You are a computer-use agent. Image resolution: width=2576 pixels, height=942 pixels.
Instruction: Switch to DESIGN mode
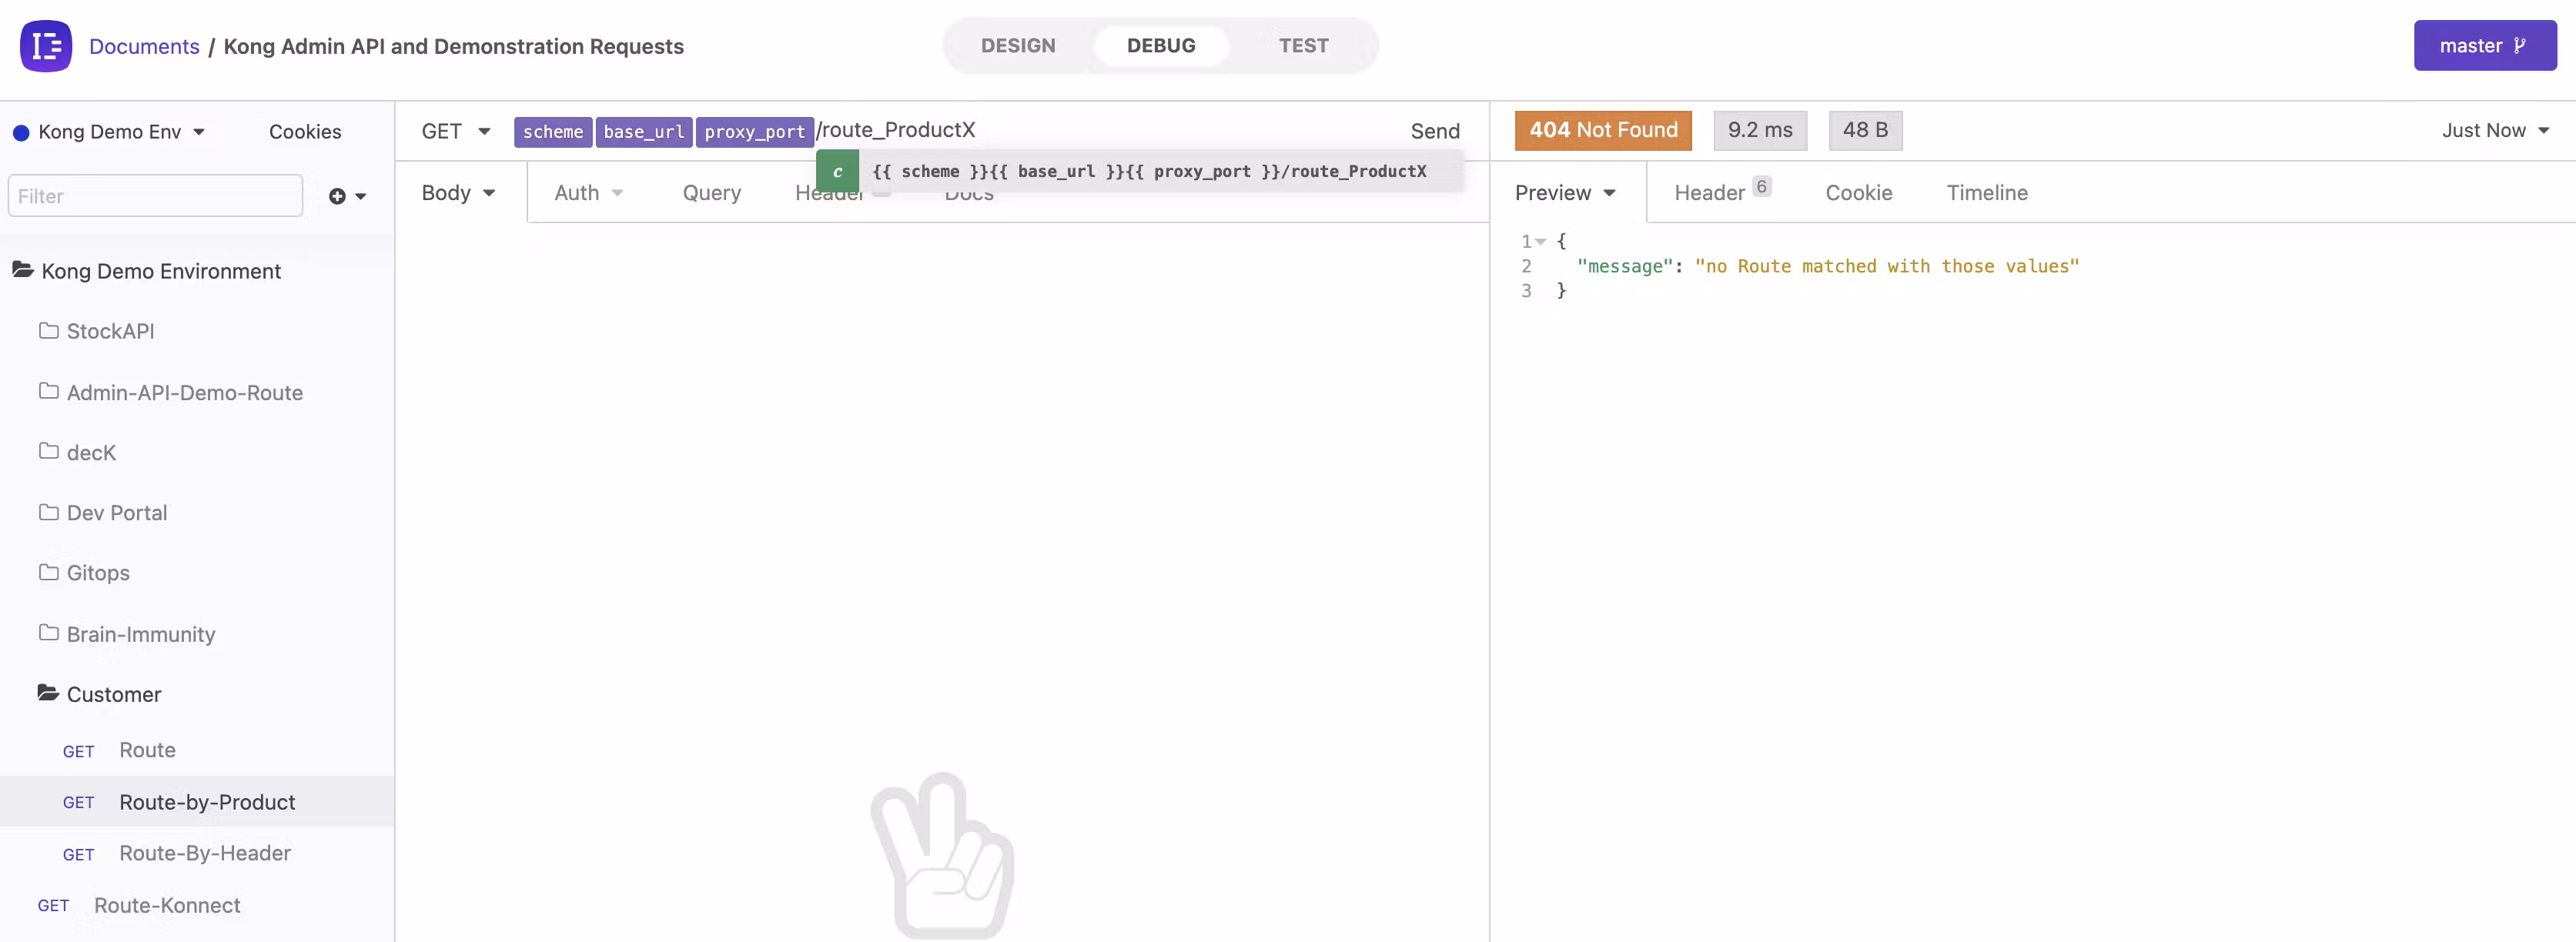click(x=1018, y=46)
